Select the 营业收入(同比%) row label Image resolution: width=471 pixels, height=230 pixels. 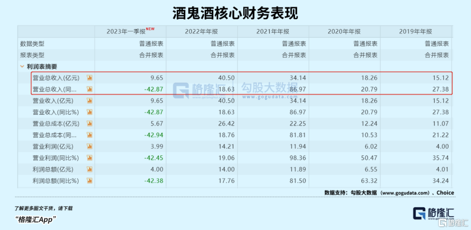[x=56, y=112]
